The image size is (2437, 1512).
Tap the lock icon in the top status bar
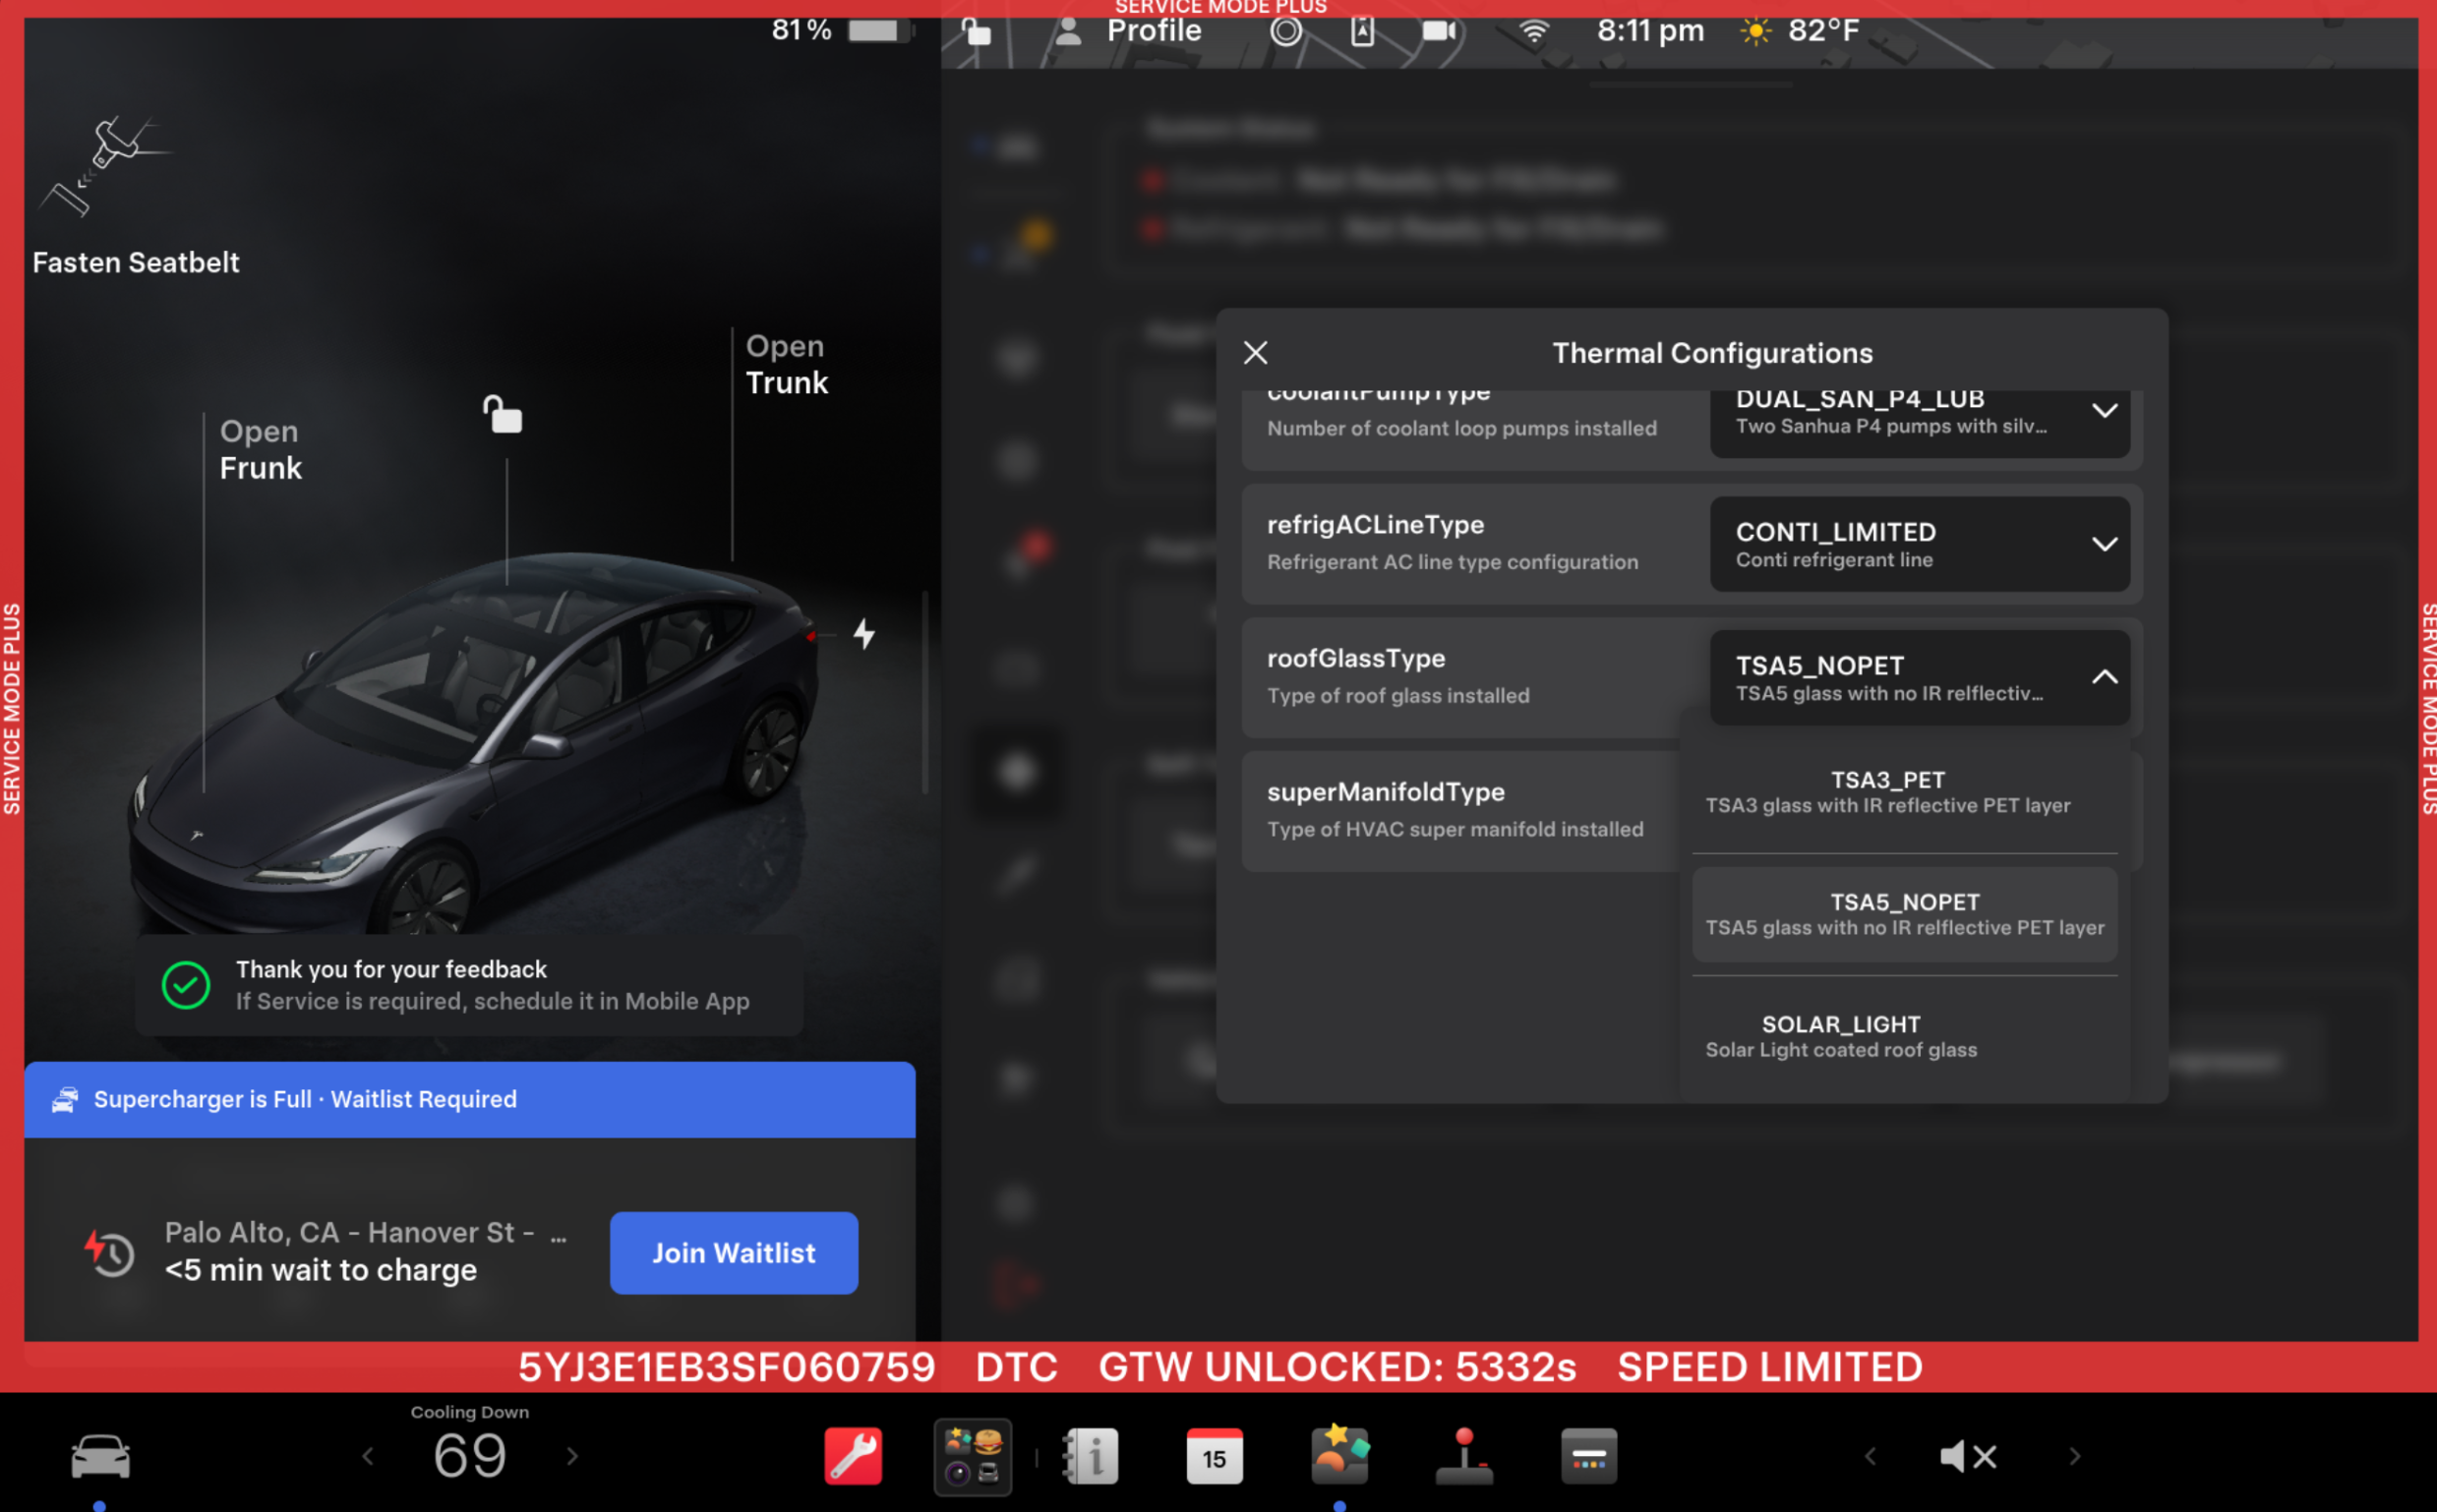pyautogui.click(x=977, y=31)
